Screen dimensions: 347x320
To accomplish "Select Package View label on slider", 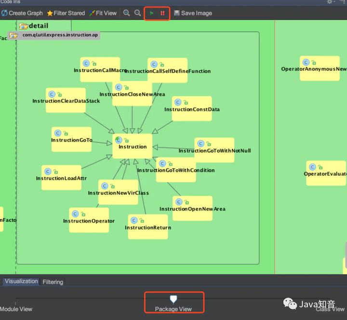I will click(173, 309).
